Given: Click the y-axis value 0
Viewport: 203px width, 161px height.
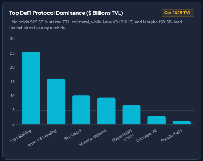Looking at the screenshot, I should [x=14, y=124].
